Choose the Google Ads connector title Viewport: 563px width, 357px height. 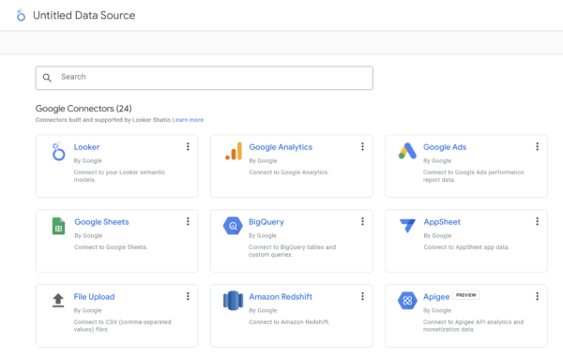[445, 147]
